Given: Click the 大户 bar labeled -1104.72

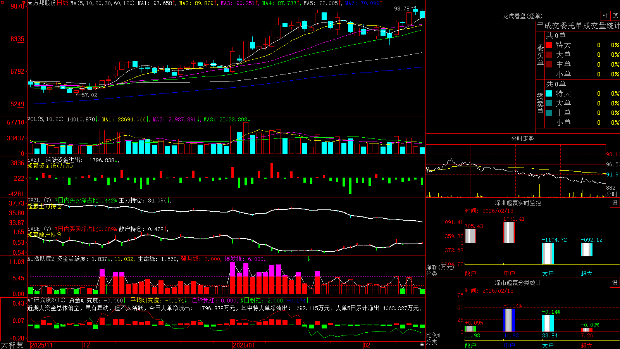Looking at the screenshot, I should click(548, 254).
